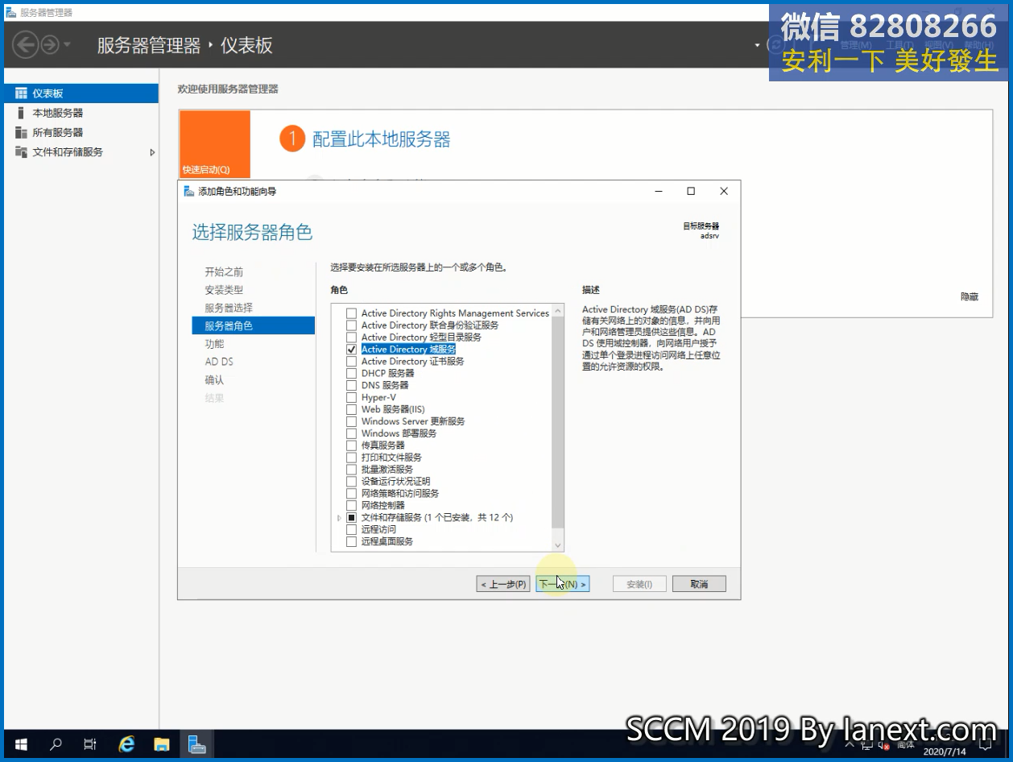Click the roles list scrollbar thumb
This screenshot has height=762, width=1013.
(558, 422)
